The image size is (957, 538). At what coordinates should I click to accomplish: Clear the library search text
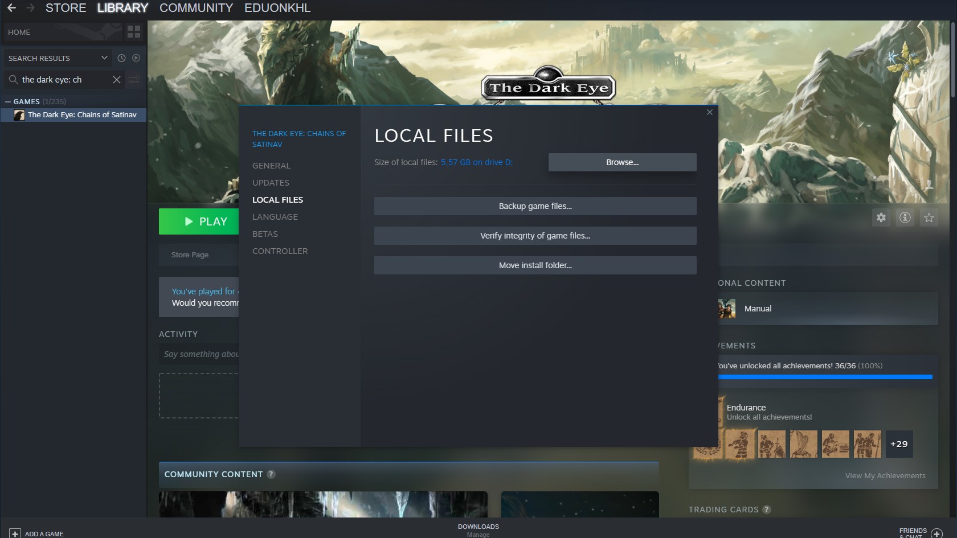point(117,80)
